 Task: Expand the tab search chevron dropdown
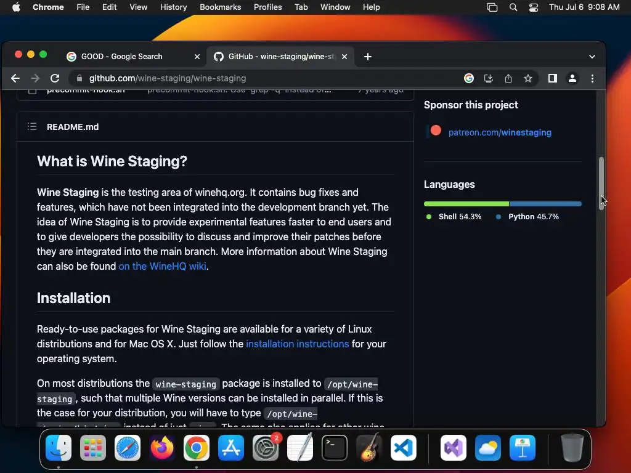[592, 57]
